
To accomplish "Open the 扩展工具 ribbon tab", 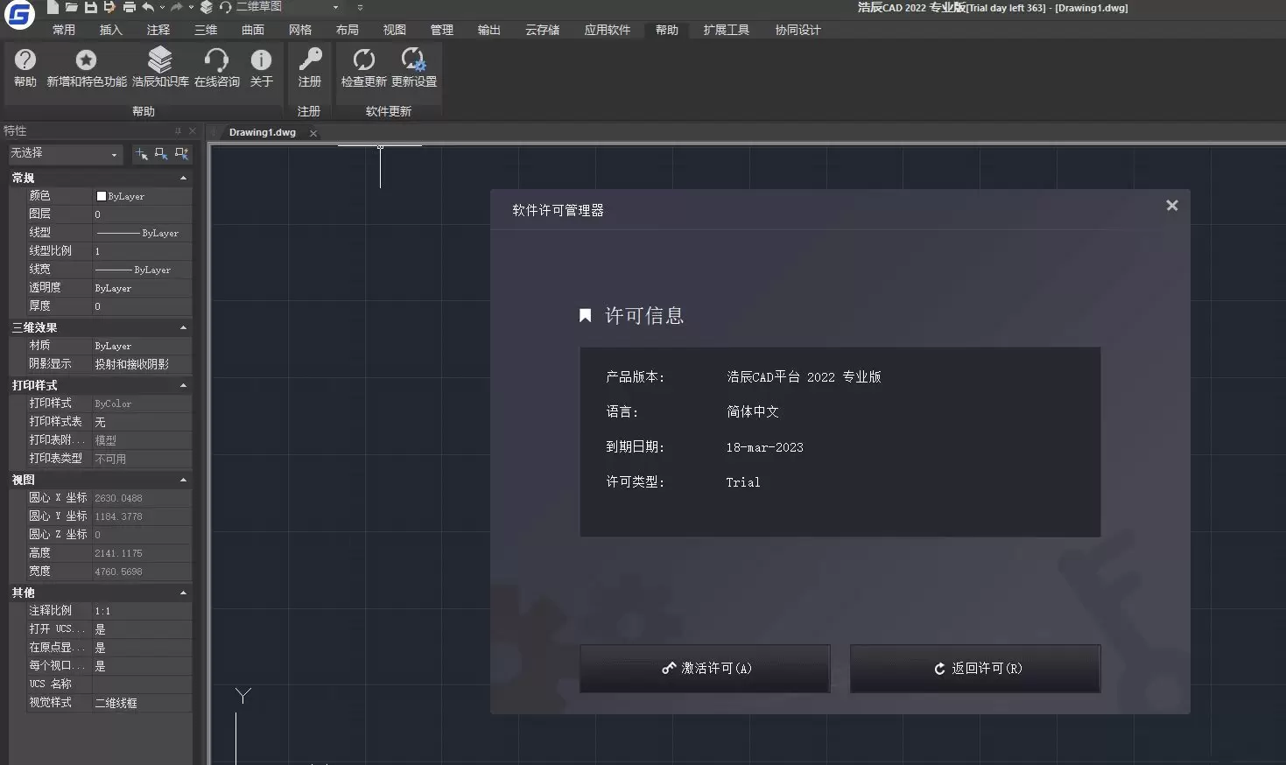I will [726, 30].
